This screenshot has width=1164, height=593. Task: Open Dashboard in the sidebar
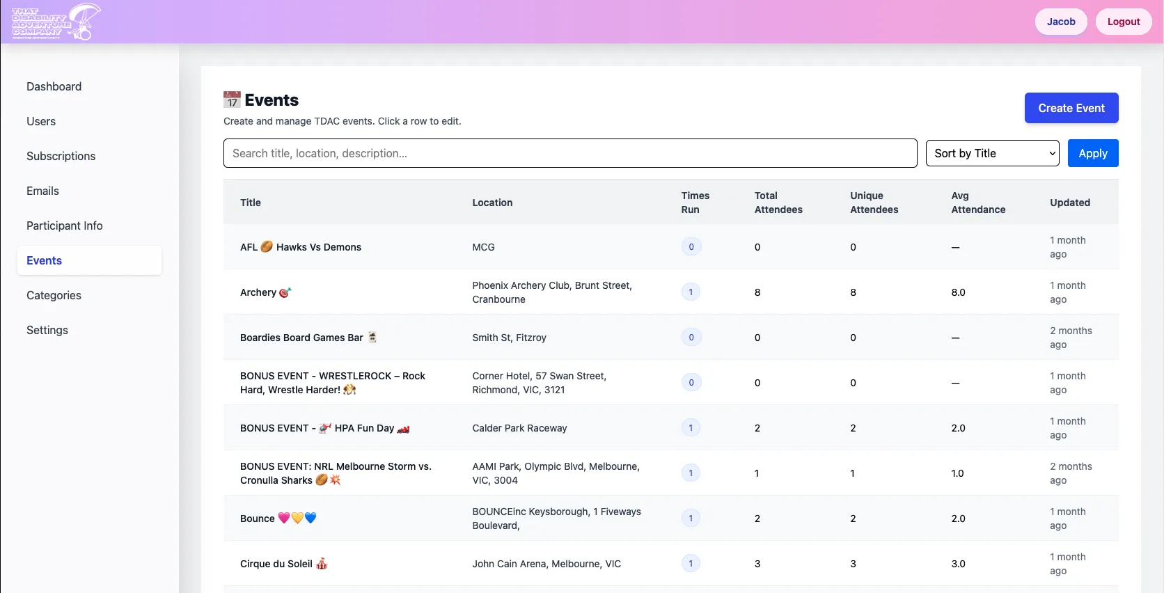[54, 86]
